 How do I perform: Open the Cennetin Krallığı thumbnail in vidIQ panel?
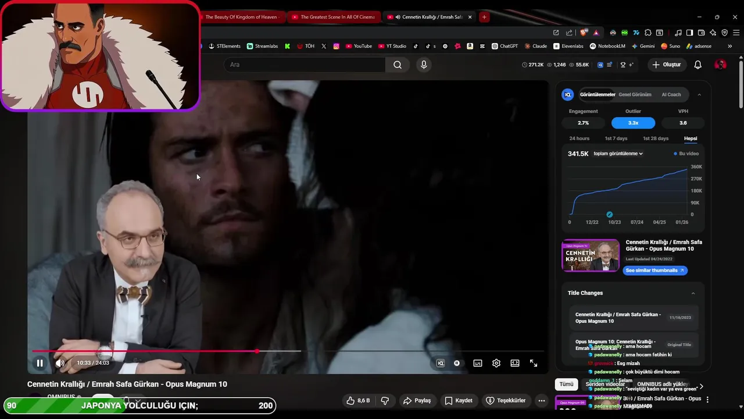click(591, 255)
